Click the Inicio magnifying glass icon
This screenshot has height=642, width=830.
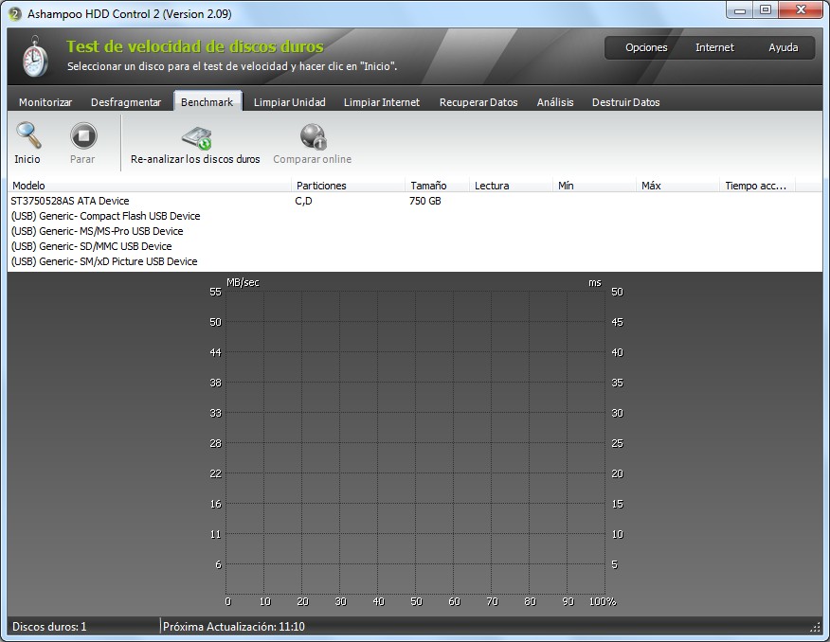(28, 135)
